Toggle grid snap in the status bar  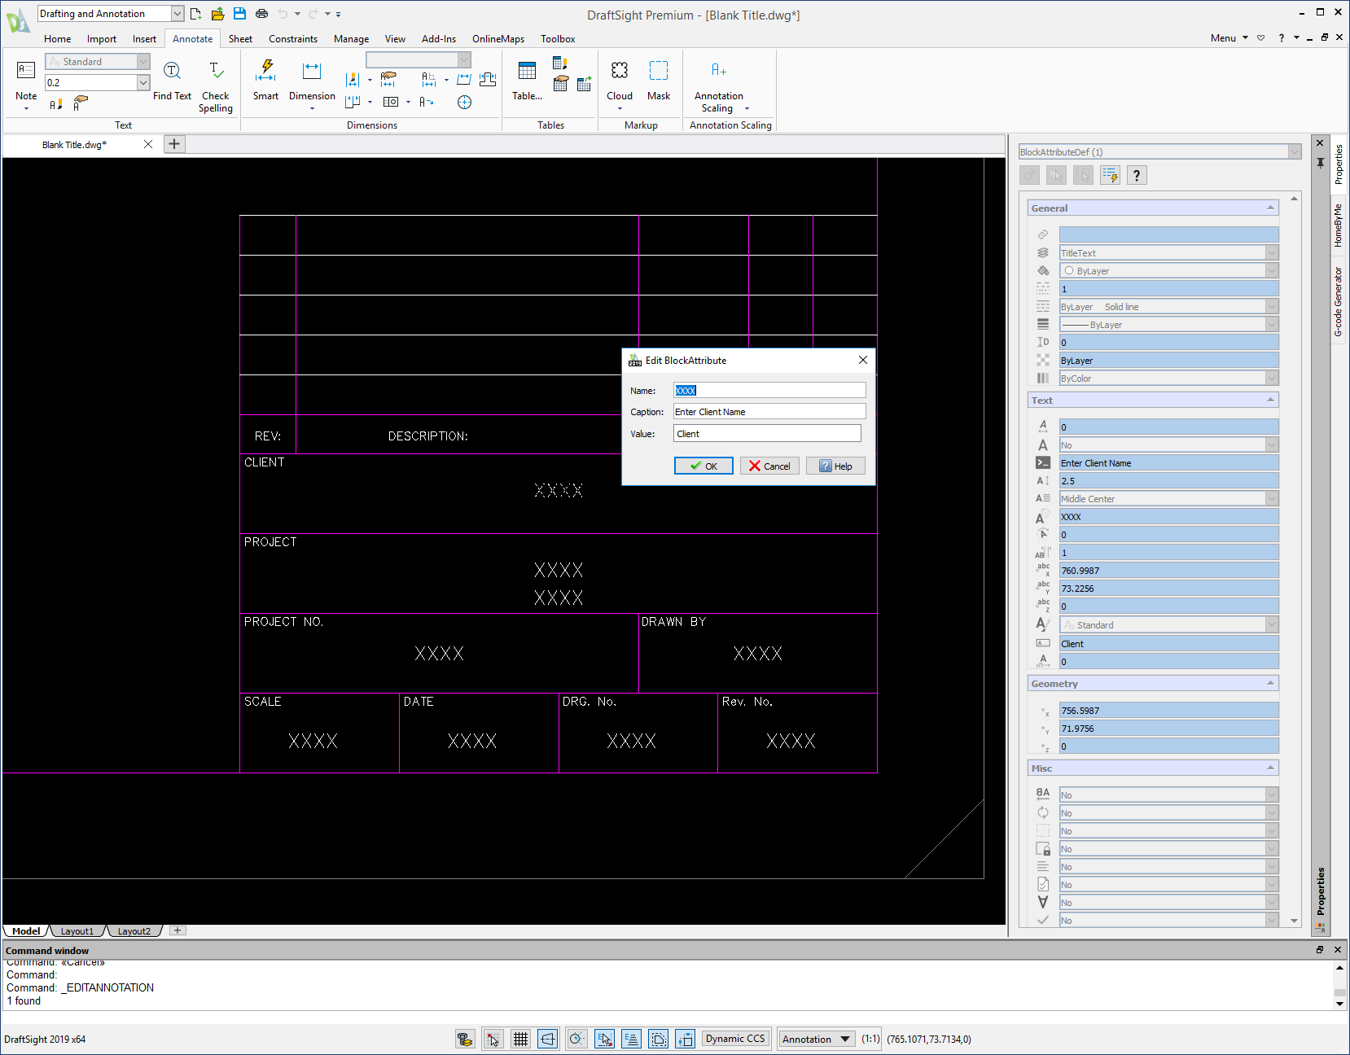click(x=493, y=1039)
